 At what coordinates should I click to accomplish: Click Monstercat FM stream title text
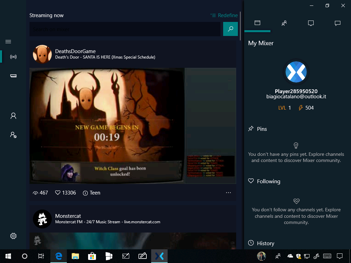click(108, 222)
